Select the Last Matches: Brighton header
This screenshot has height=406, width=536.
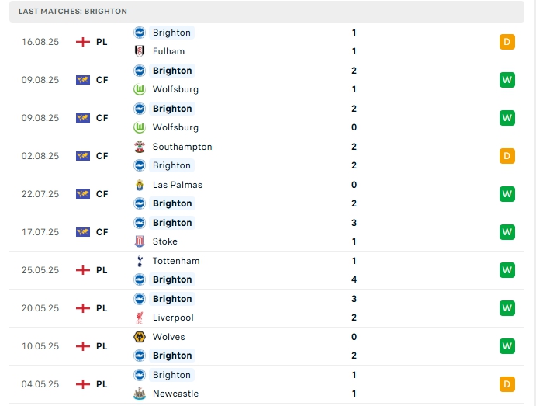(73, 12)
